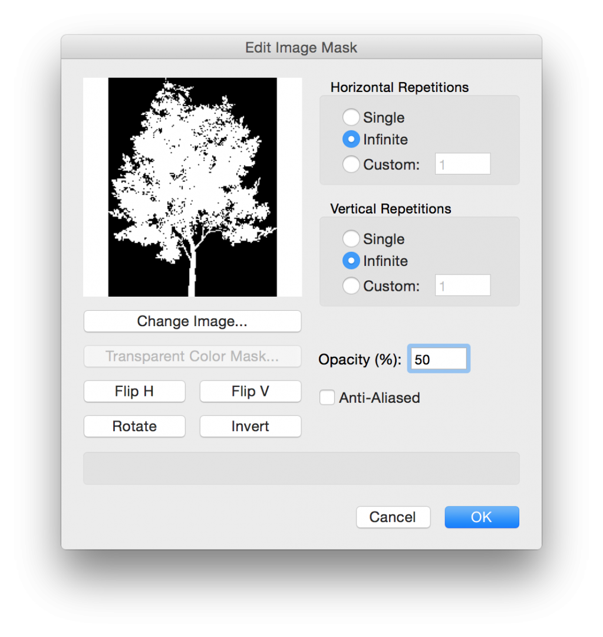Click the Vertical Repetitions custom count field
Viewport: 603px width, 637px height.
click(463, 285)
